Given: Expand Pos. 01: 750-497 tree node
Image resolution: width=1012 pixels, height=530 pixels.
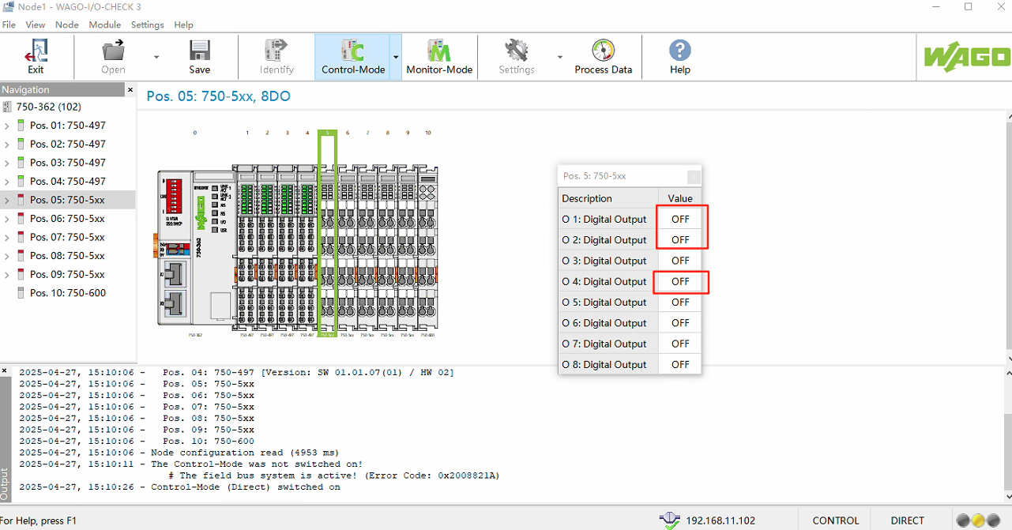Looking at the screenshot, I should pyautogui.click(x=7, y=126).
